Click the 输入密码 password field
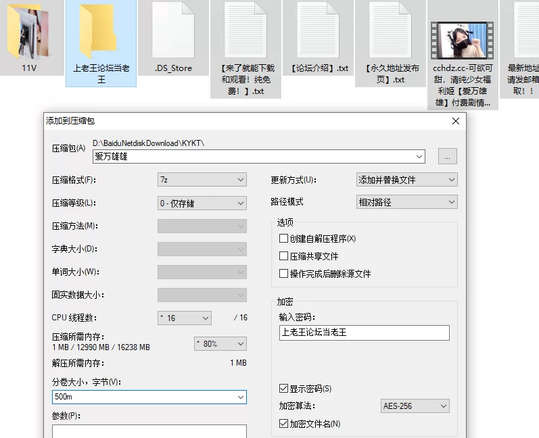This screenshot has height=438, width=539. pos(365,333)
